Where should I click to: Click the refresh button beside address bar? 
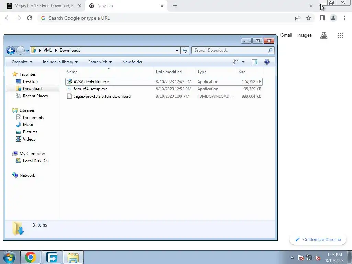pos(185,50)
